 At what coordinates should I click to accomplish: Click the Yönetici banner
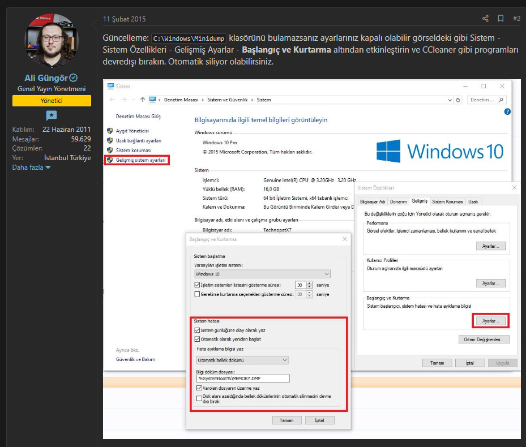(52, 101)
